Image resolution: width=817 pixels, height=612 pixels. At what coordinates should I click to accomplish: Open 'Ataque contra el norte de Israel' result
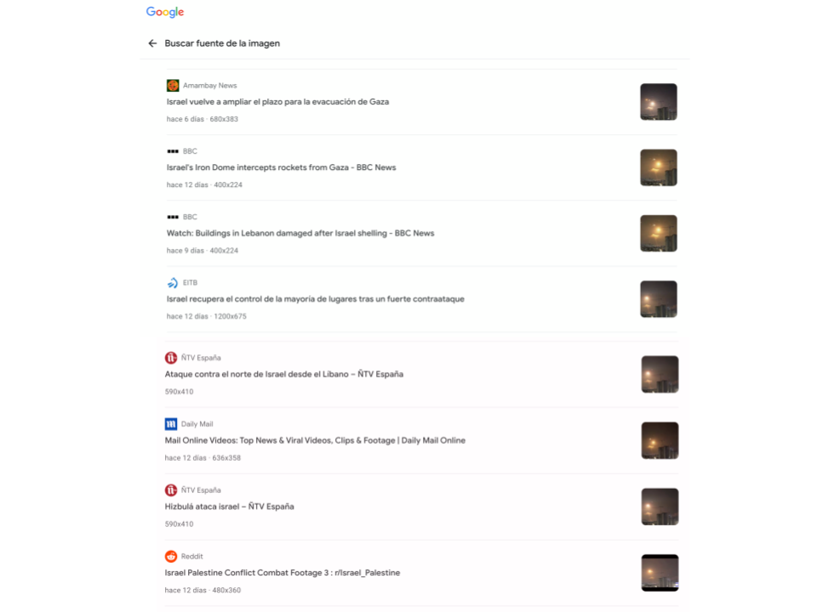284,374
